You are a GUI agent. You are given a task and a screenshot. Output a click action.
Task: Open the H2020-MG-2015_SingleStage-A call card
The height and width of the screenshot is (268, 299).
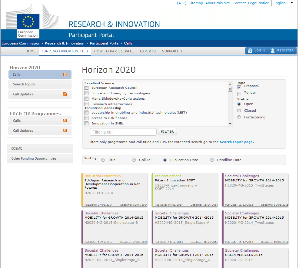[185, 227]
